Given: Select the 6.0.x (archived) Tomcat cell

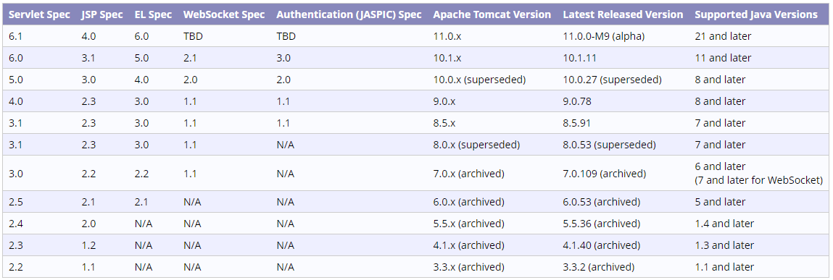Looking at the screenshot, I should coord(468,202).
